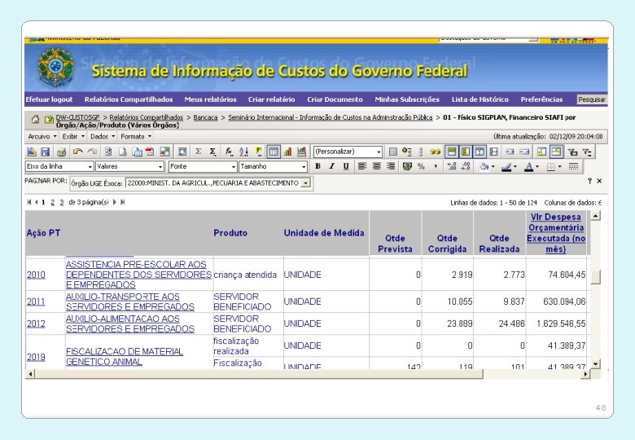The height and width of the screenshot is (440, 635).
Task: Click the Underline U formatting button
Action: point(346,166)
